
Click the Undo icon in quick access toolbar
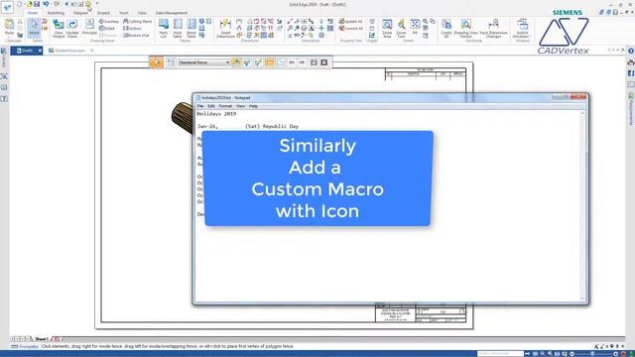[46, 4]
